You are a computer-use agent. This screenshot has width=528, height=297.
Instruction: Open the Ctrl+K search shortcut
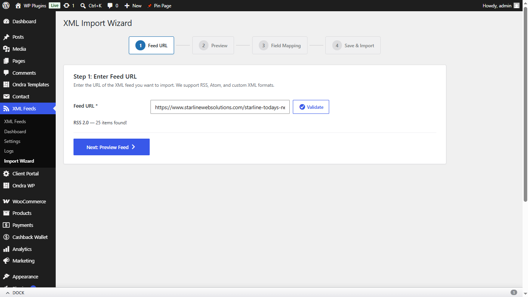[95, 6]
